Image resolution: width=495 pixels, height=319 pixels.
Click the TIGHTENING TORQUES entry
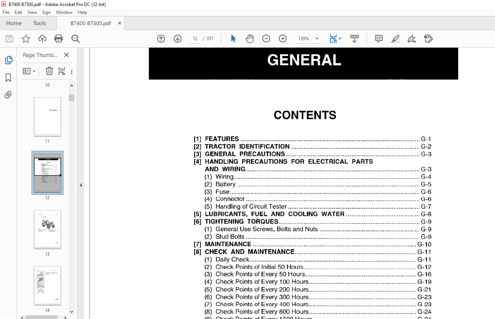(x=312, y=221)
